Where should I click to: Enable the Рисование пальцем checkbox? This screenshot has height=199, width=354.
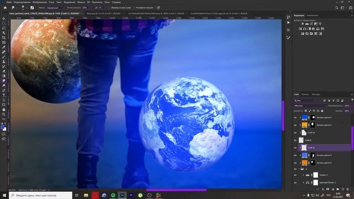click(134, 8)
